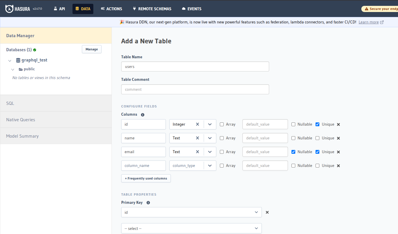
Task: Open the REMOTE SCHEMAS tab
Action: point(152,9)
